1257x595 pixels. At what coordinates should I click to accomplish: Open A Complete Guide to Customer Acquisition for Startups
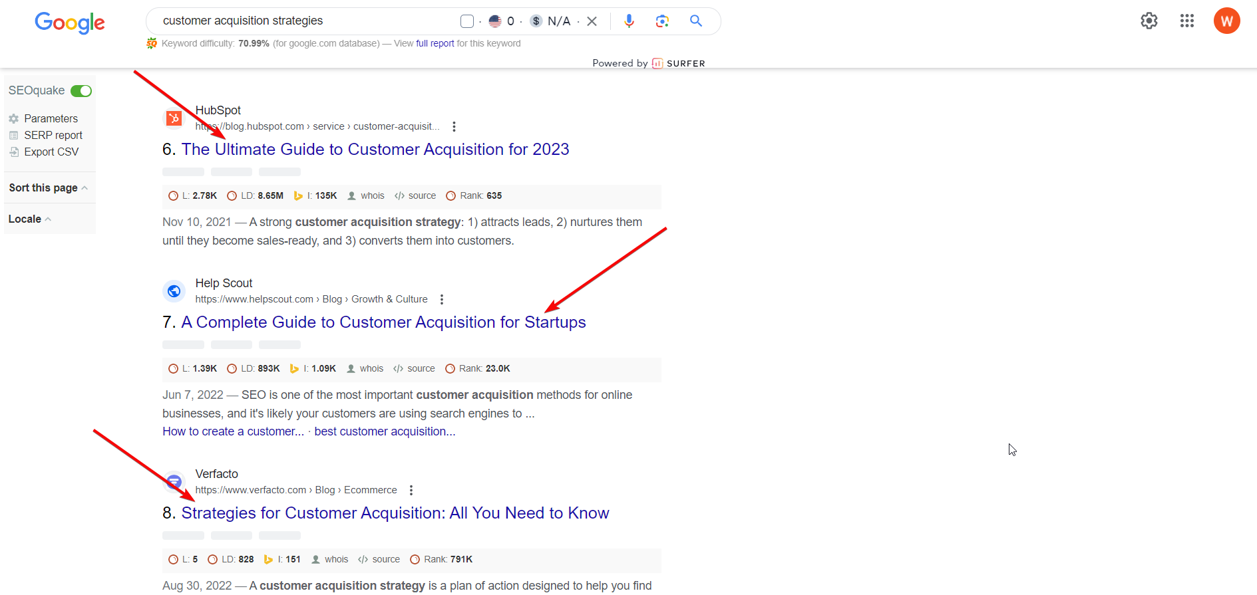383,322
